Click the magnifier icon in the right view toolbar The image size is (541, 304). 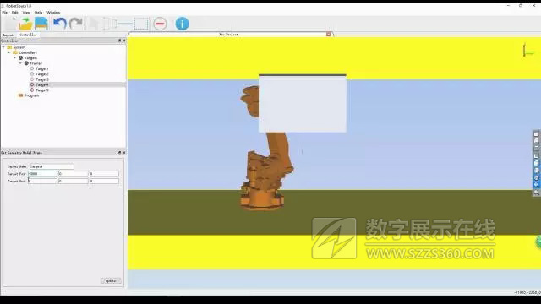pyautogui.click(x=536, y=193)
